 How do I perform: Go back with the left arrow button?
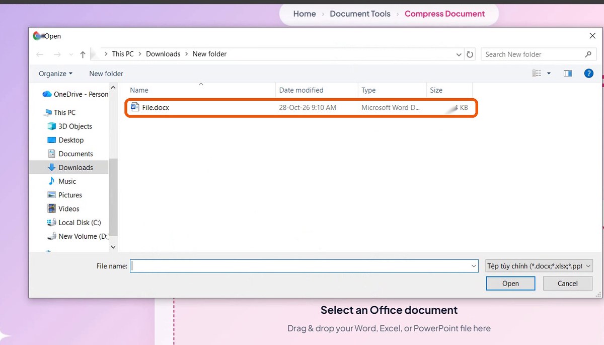coord(40,54)
